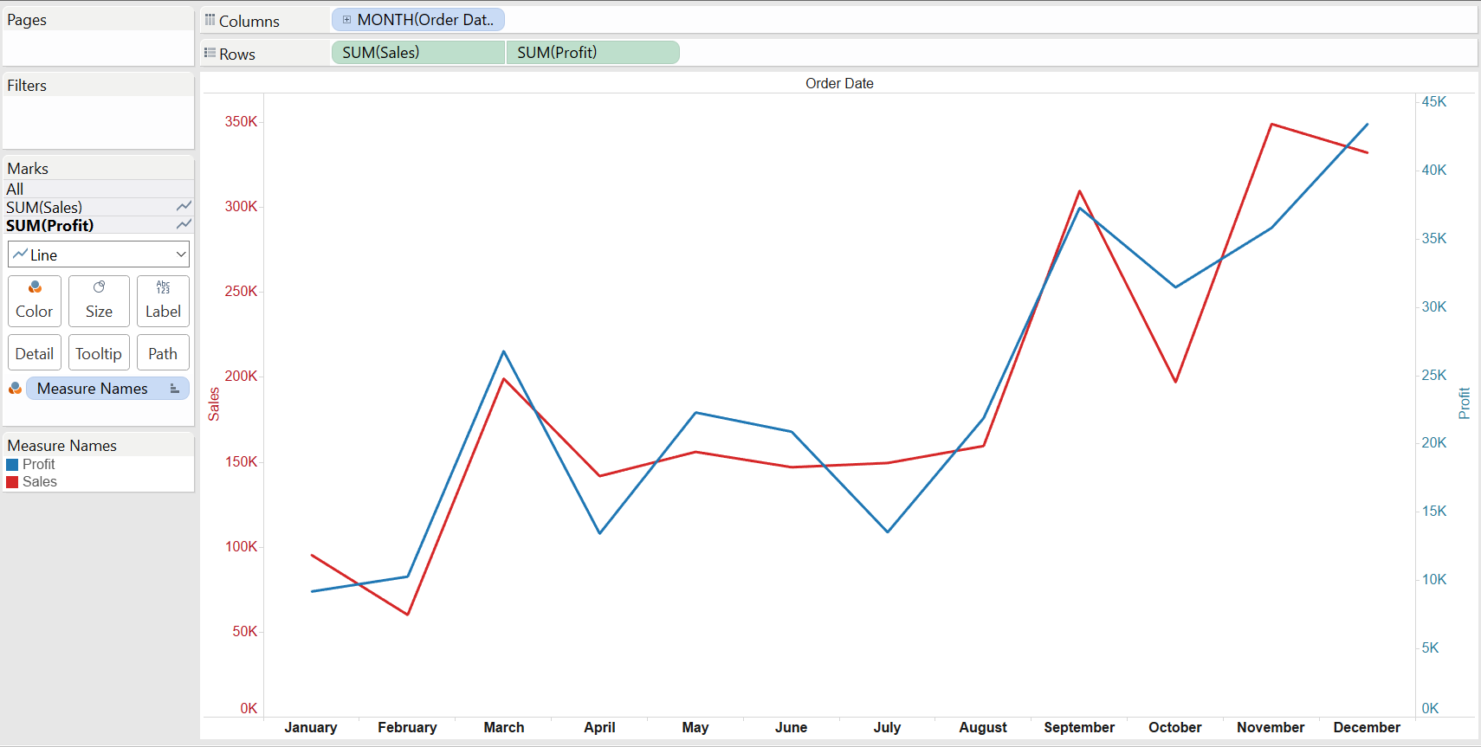
Task: Click the Detail button in Marks
Action: point(35,353)
